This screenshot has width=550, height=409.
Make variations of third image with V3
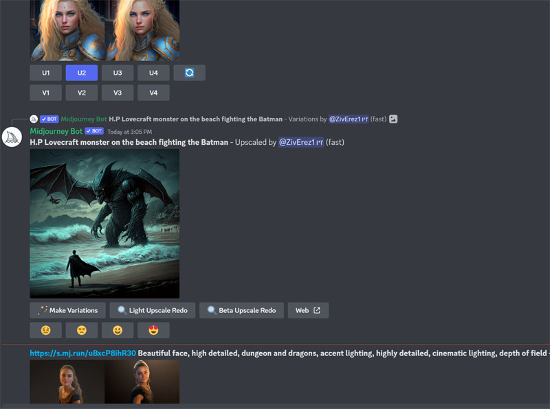(x=118, y=93)
